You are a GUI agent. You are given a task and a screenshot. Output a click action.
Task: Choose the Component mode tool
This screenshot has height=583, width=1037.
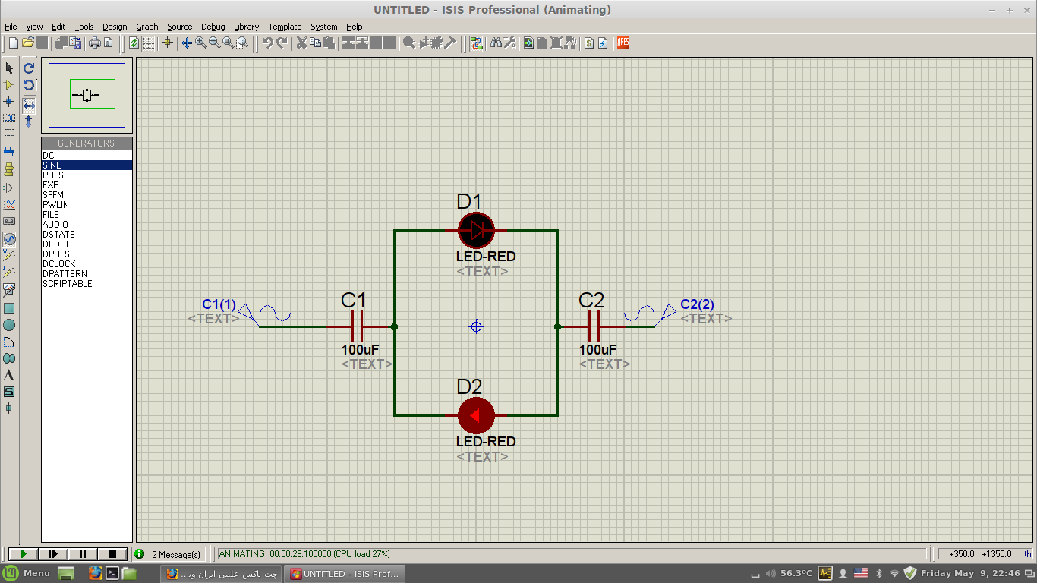point(9,85)
